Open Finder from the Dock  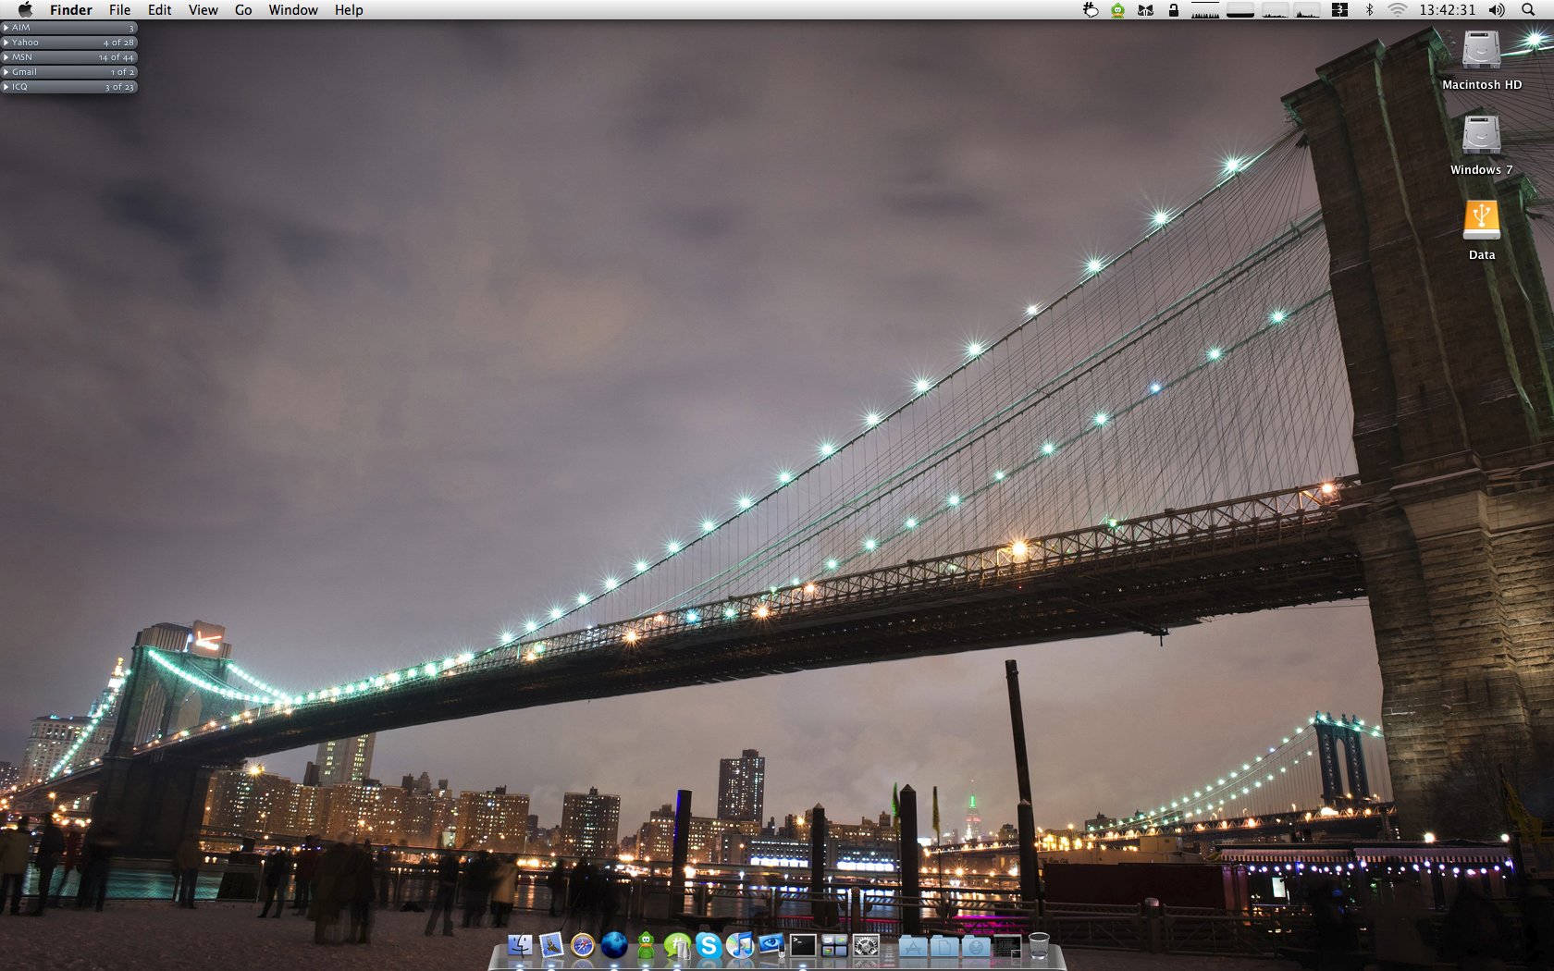point(520,945)
